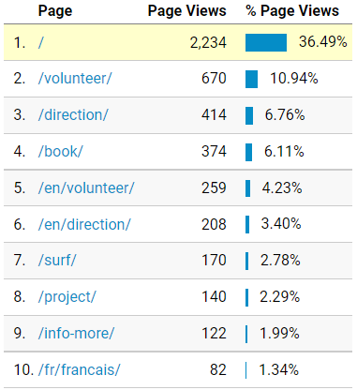
Task: Click the 1.34% percentage value
Action: (279, 370)
